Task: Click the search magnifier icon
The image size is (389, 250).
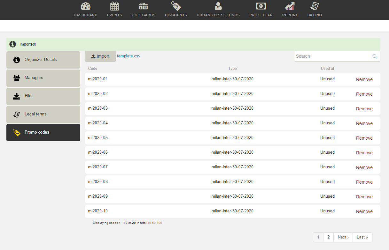Action: pos(375,56)
